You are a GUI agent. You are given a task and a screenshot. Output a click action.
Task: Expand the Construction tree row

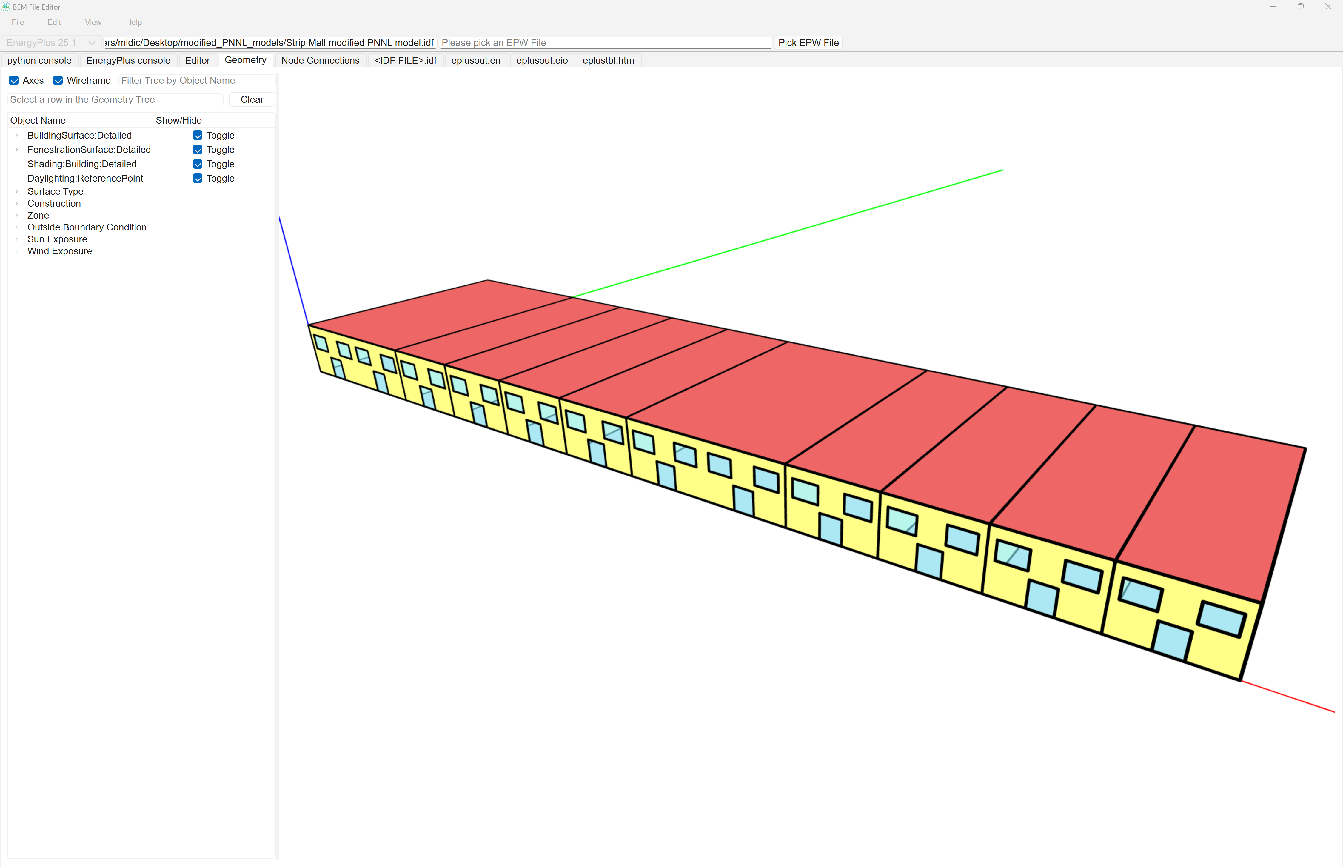click(x=17, y=203)
